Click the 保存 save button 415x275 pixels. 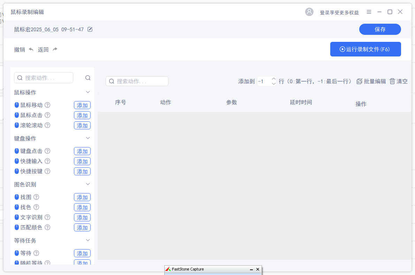point(380,29)
